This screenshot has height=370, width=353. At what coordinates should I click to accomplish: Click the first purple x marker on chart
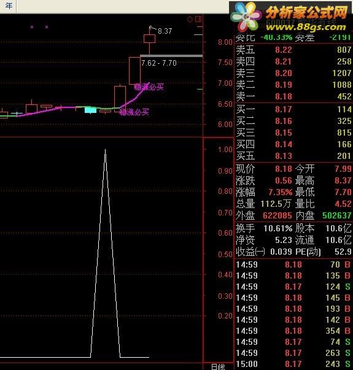32,27
